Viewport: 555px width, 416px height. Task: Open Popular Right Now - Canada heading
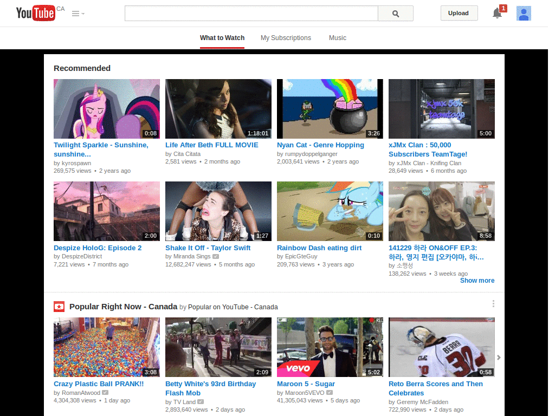(123, 307)
